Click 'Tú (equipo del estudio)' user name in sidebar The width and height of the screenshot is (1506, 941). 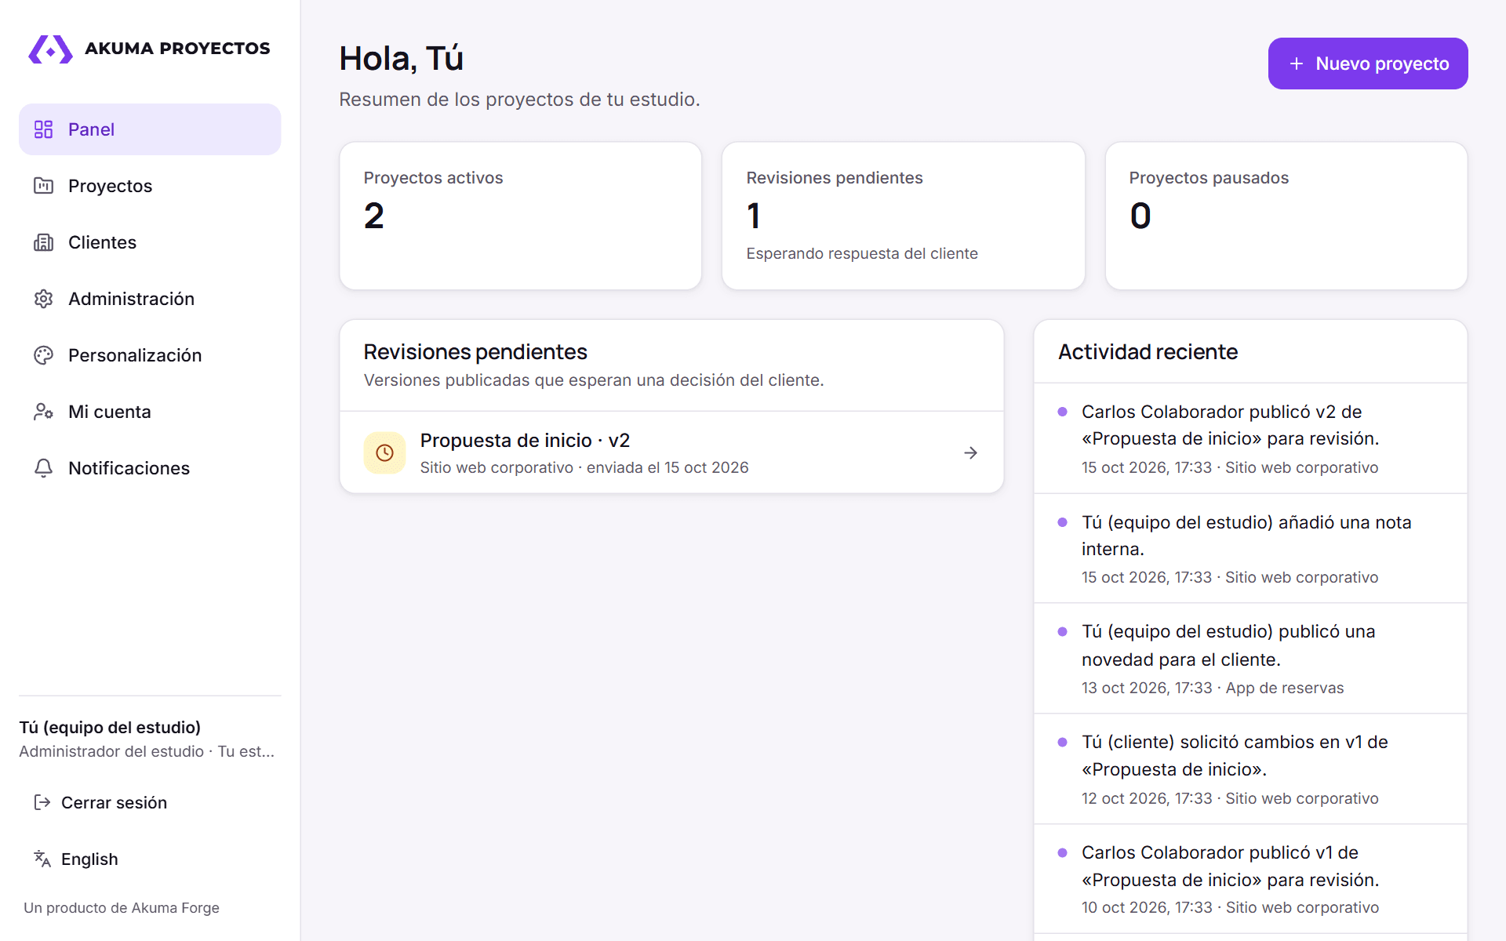tap(110, 727)
